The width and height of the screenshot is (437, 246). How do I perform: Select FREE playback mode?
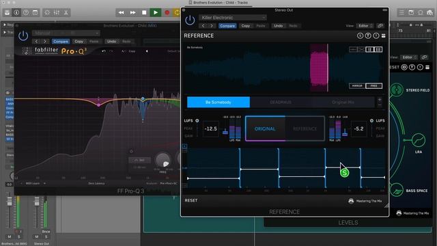pyautogui.click(x=373, y=86)
